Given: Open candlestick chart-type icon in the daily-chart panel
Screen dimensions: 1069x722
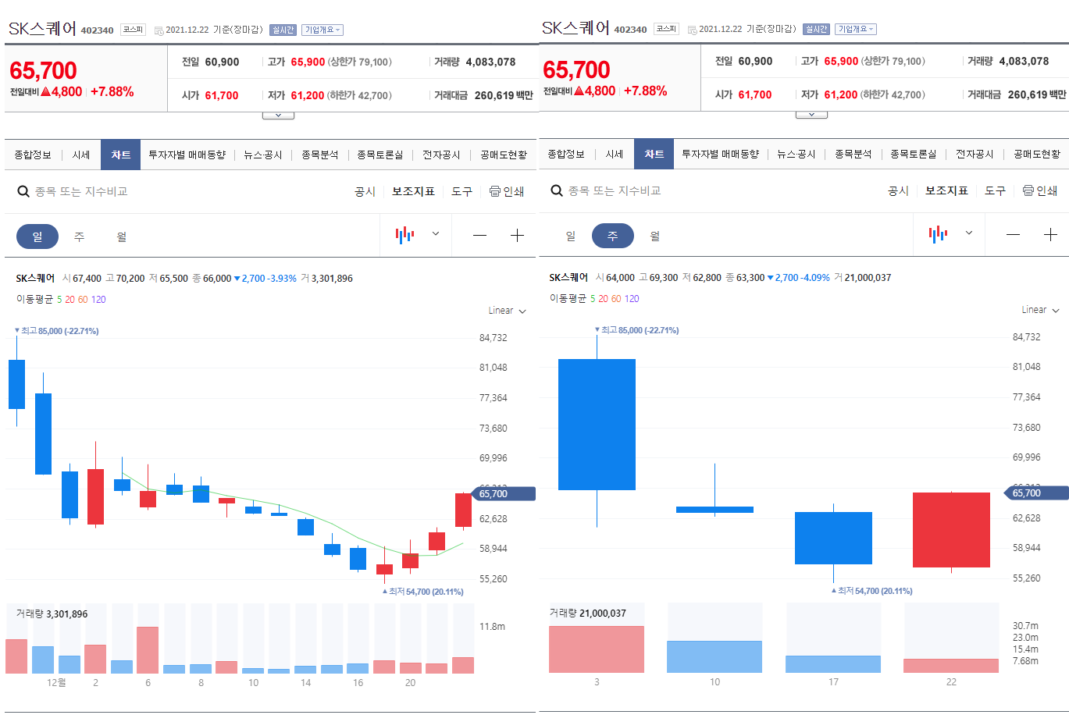Looking at the screenshot, I should pyautogui.click(x=404, y=234).
